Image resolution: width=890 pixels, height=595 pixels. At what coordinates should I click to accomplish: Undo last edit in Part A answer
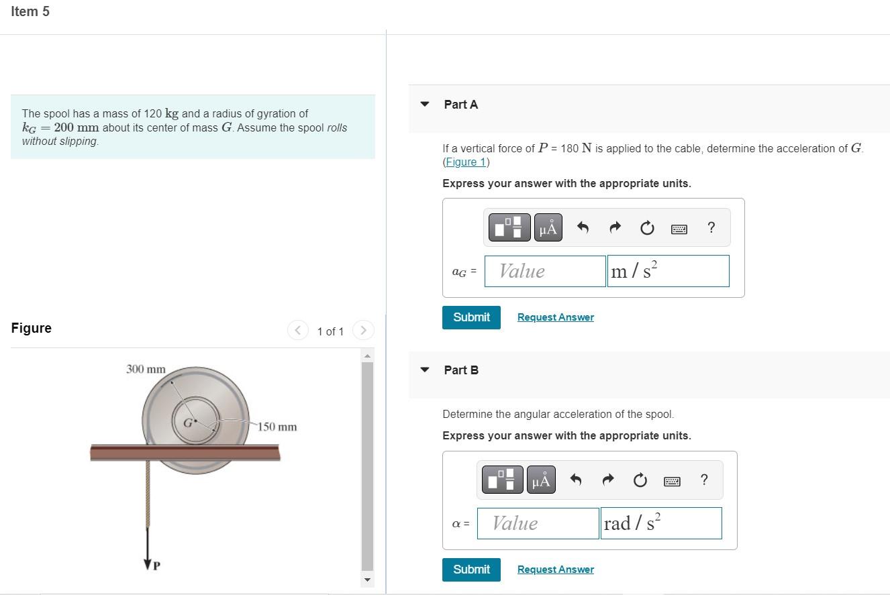point(583,228)
